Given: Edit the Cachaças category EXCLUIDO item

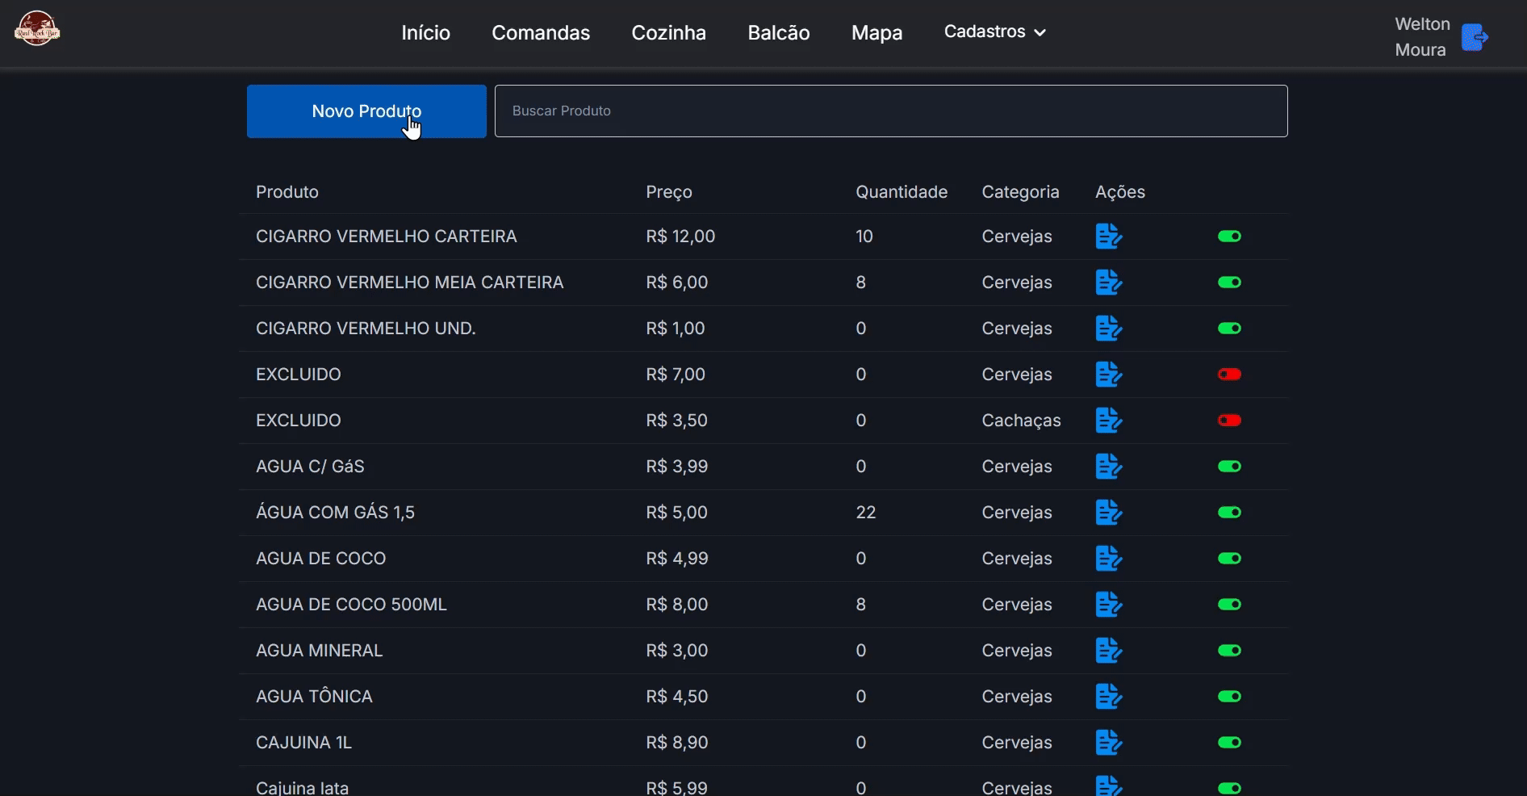Looking at the screenshot, I should click(1108, 421).
